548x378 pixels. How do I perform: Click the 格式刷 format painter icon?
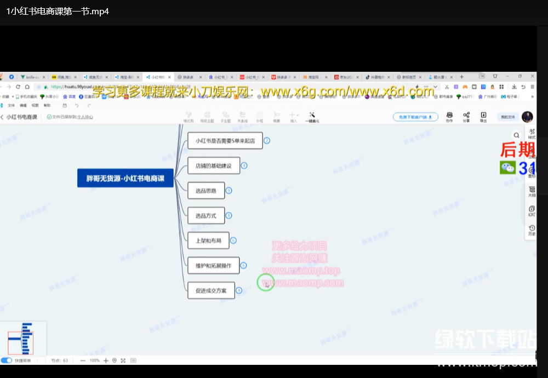coord(189,117)
